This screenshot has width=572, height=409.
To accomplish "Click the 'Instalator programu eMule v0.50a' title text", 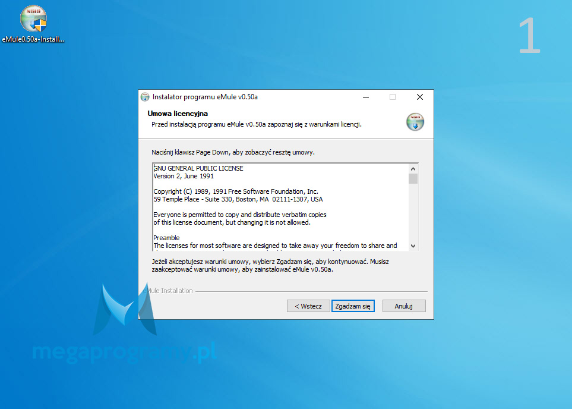I will 205,97.
